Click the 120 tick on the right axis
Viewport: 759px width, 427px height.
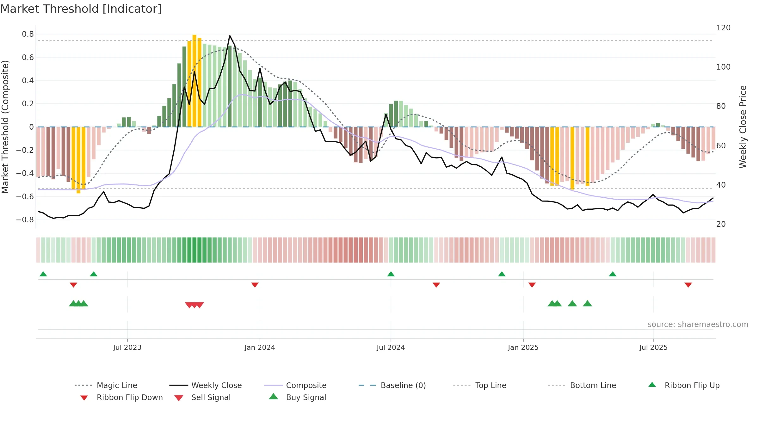coord(723,28)
